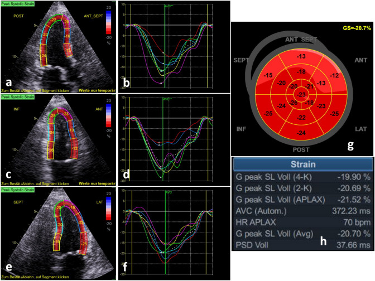Screen dimensions: 375x281
Task: Click the -12 anterior bullseye segment
Action: coord(335,75)
